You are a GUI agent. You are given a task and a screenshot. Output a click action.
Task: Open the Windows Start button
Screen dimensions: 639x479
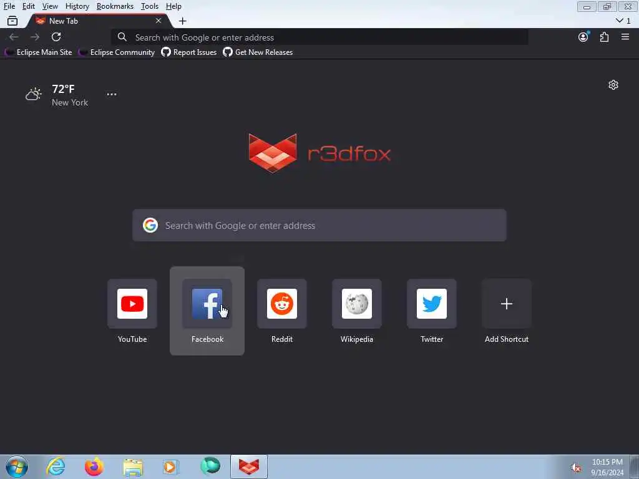(x=17, y=467)
